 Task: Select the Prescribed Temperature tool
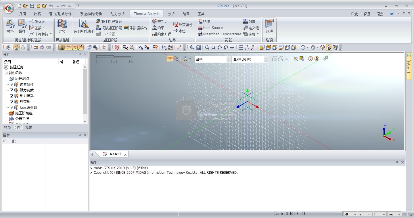click(x=219, y=34)
